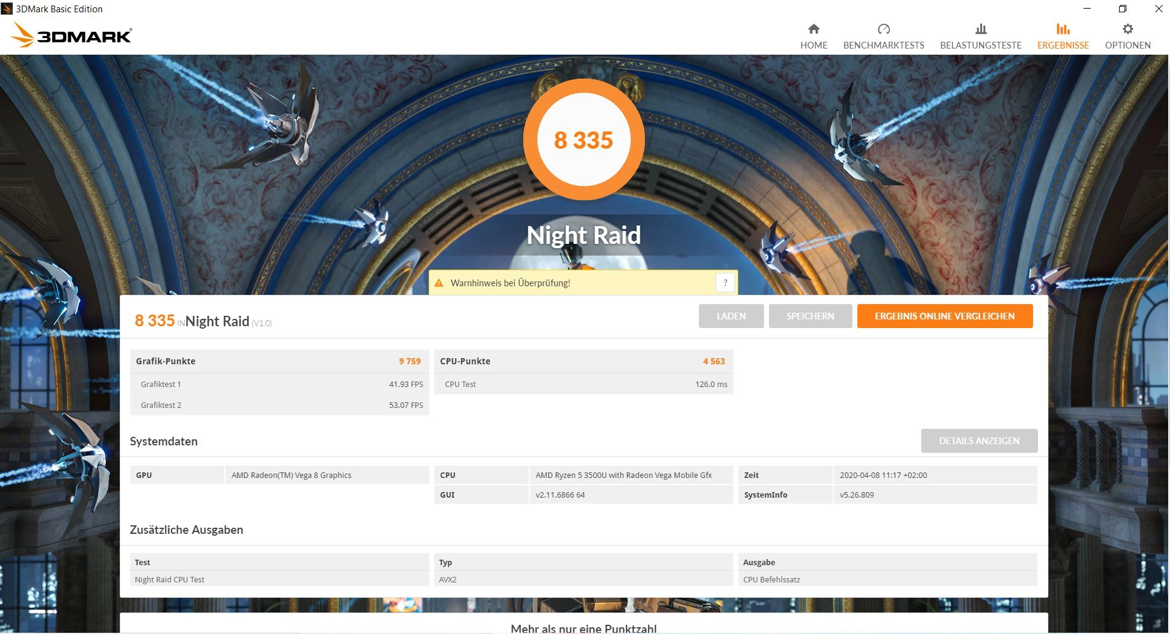The width and height of the screenshot is (1170, 634).
Task: Click Grafiktest 1 value 41.93 FPS
Action: tap(406, 384)
